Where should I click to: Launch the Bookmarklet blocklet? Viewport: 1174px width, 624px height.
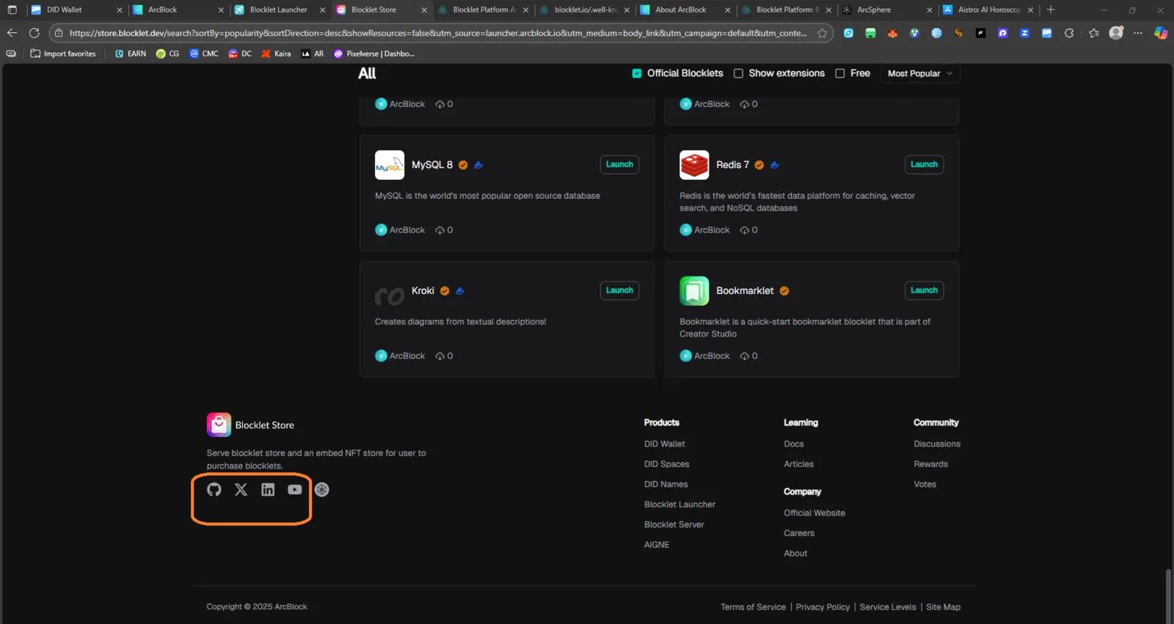pyautogui.click(x=924, y=290)
